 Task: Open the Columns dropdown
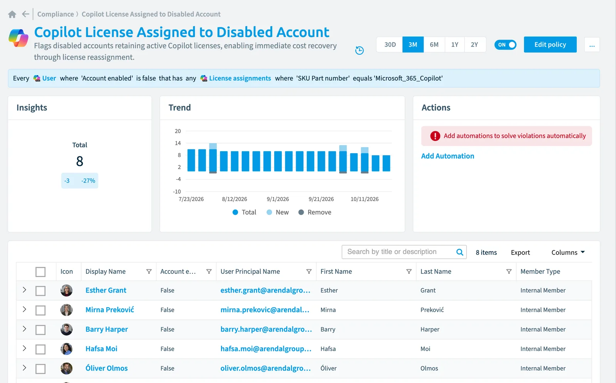click(568, 253)
